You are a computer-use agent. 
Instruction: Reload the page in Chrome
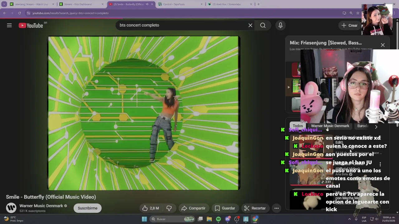point(19,13)
